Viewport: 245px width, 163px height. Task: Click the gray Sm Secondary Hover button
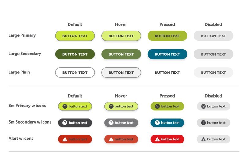click(x=121, y=123)
